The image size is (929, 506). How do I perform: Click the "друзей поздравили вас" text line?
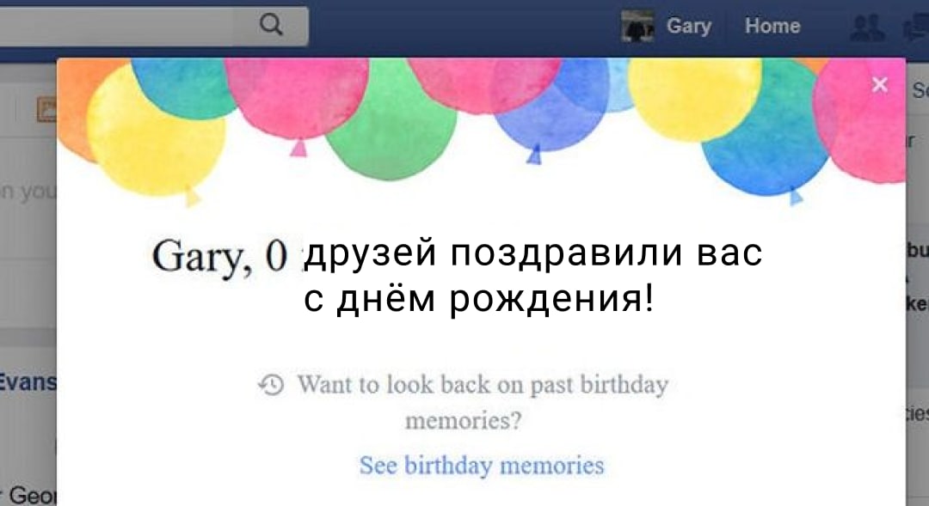coord(532,253)
